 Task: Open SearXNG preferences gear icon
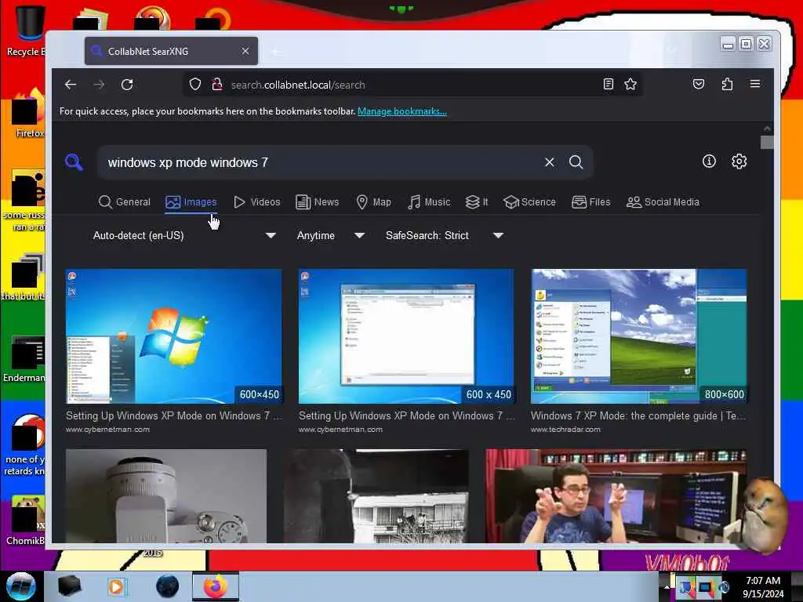click(739, 161)
